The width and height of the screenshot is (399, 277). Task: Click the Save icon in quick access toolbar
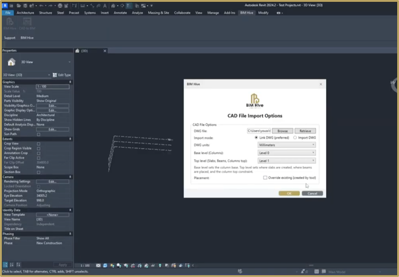[x=25, y=5]
